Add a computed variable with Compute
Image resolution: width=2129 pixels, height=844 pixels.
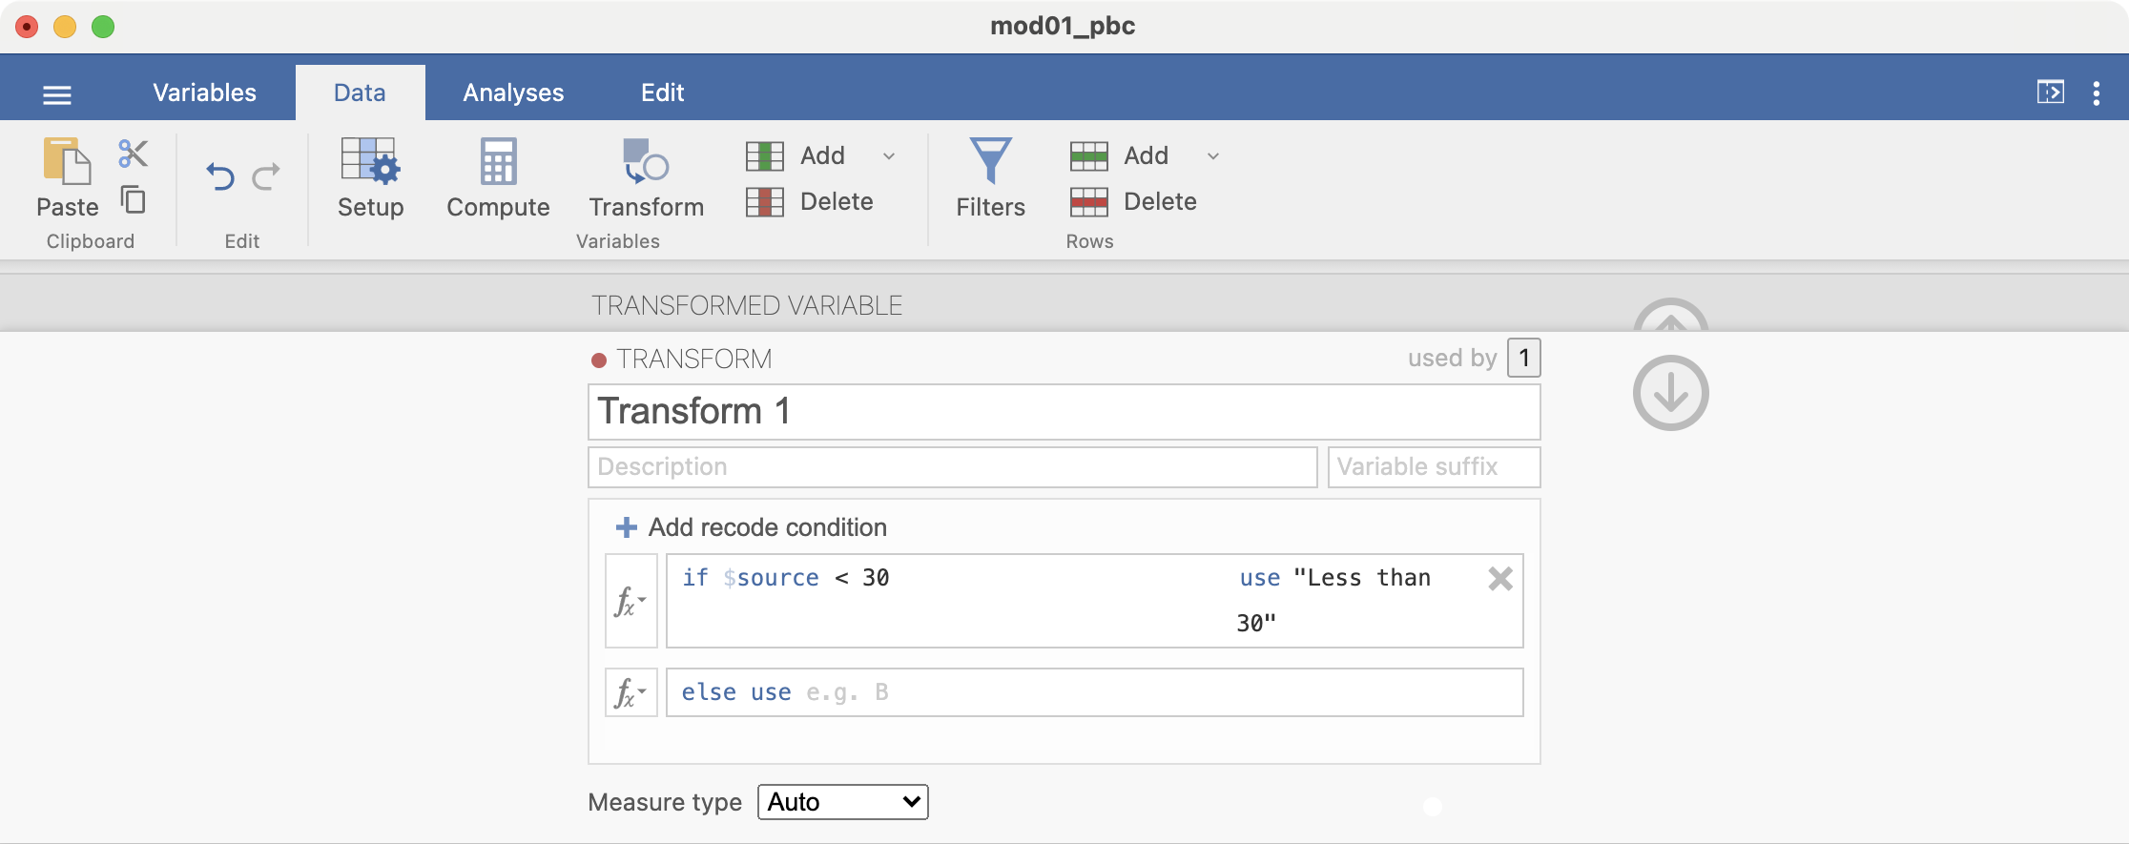[498, 178]
